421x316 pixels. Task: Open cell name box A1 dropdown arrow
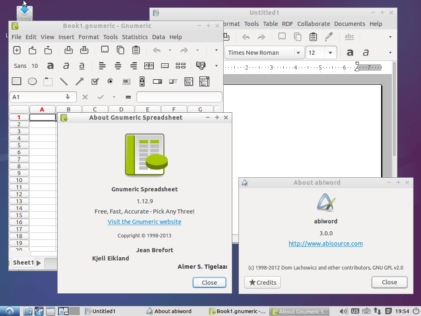pos(68,97)
